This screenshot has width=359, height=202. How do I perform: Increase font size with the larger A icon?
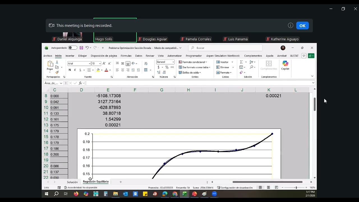(x=104, y=63)
